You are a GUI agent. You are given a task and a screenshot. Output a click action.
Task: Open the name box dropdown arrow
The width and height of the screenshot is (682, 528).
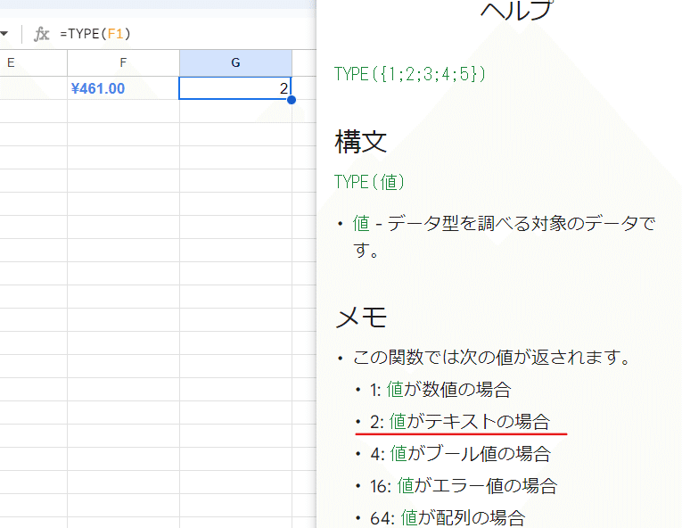coord(4,34)
